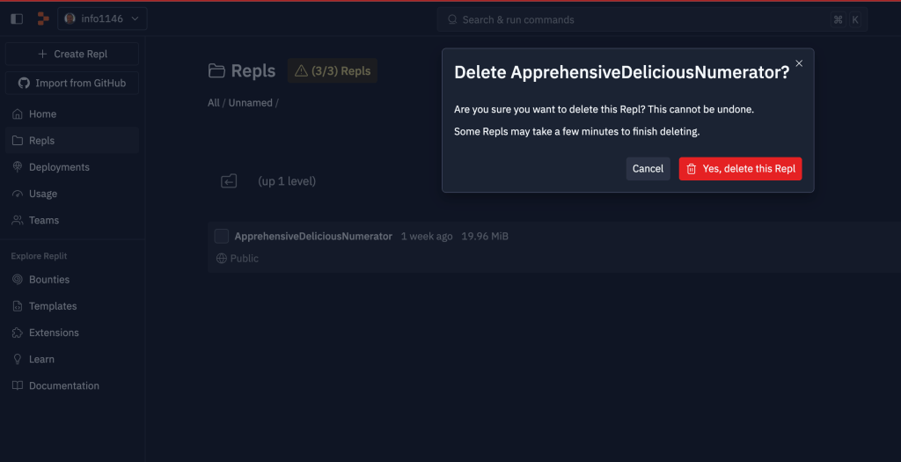Open the info1146 account dropdown
The height and width of the screenshot is (462, 901).
click(x=102, y=19)
